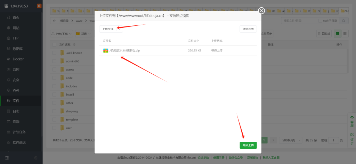Click the 安全 shield icon in sidebar

(9, 80)
